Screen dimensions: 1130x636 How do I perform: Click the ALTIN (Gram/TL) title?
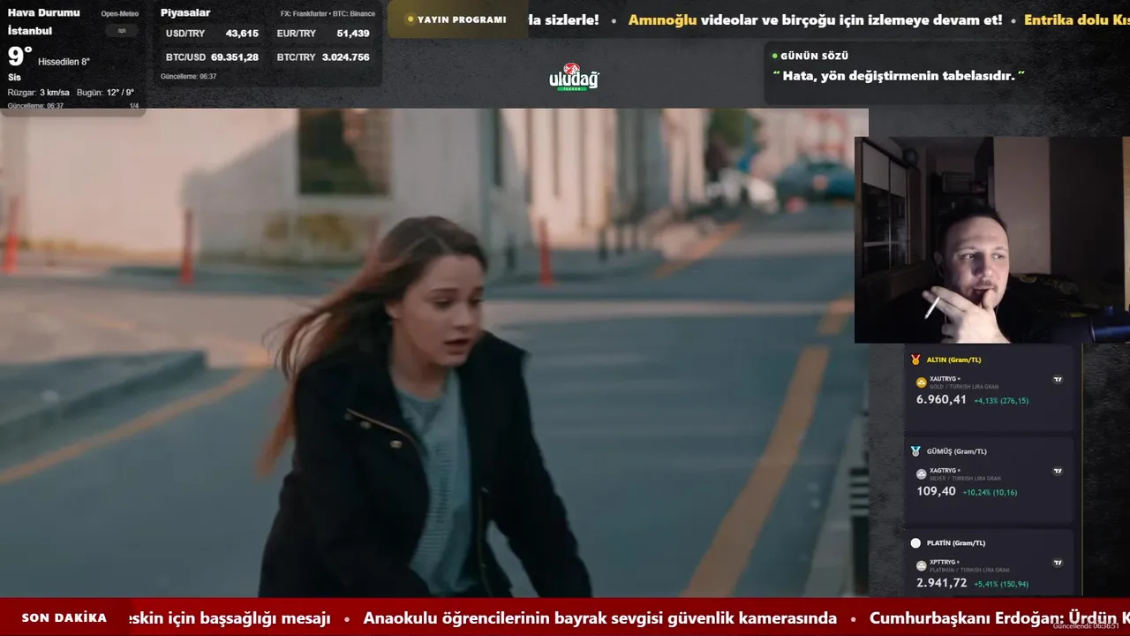tap(953, 360)
